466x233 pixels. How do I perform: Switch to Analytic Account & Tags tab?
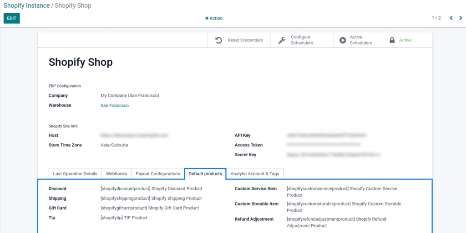pyautogui.click(x=255, y=174)
